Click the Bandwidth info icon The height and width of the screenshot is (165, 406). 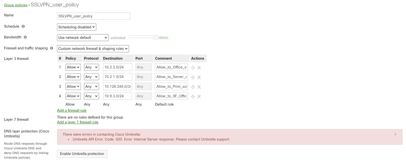click(25, 37)
